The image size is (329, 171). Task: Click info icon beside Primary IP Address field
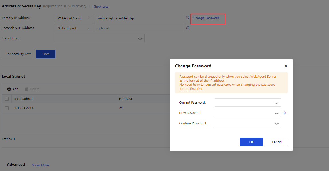(x=188, y=18)
